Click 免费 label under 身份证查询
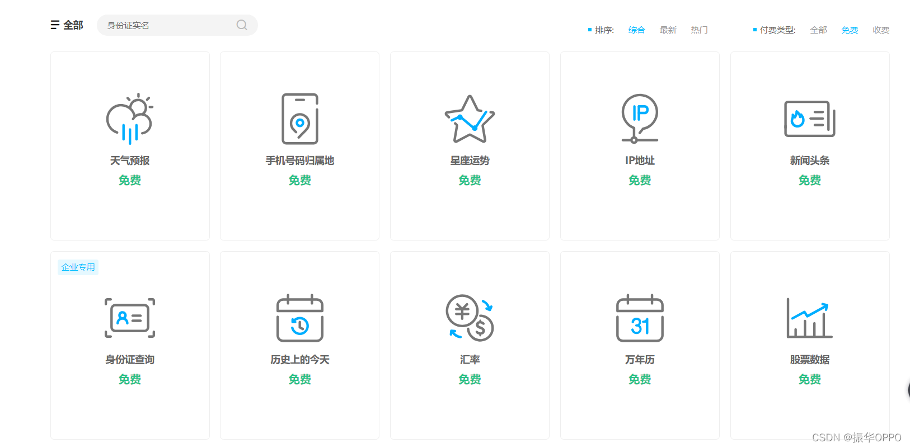910x448 pixels. coord(130,379)
